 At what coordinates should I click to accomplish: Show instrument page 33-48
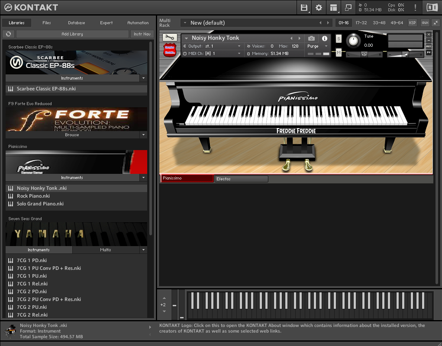(x=379, y=23)
